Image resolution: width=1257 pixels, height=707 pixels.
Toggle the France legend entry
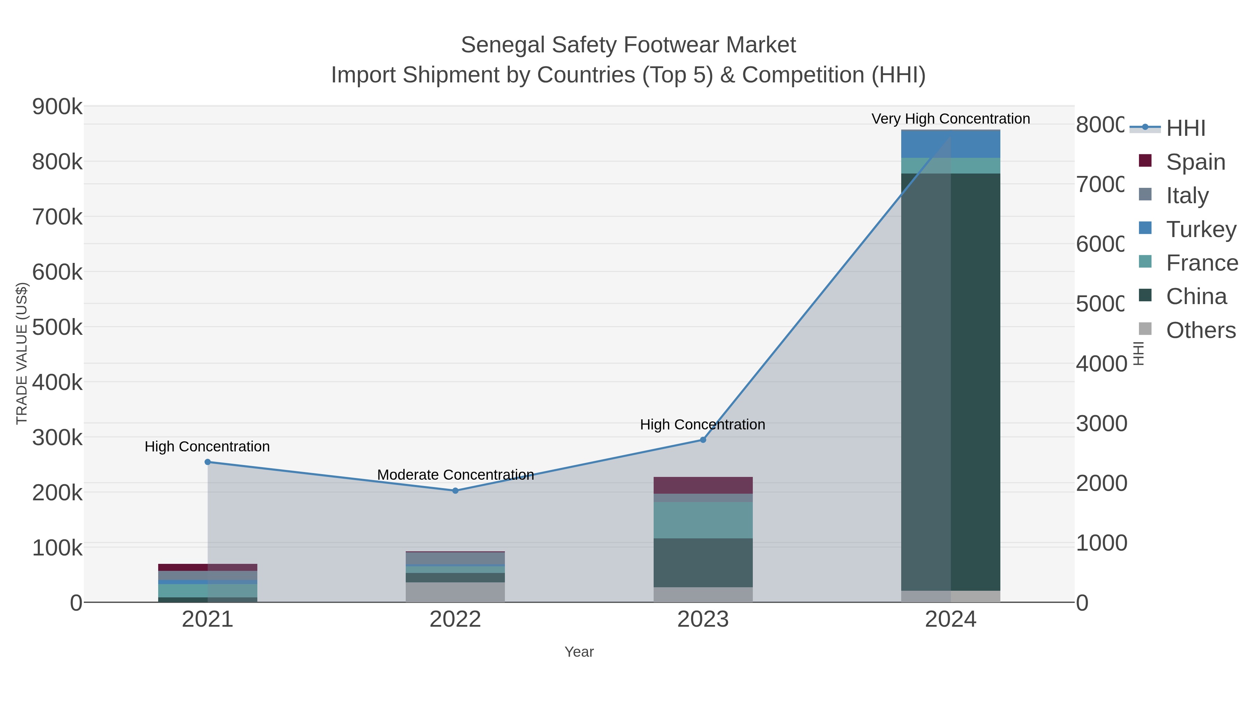point(1188,263)
